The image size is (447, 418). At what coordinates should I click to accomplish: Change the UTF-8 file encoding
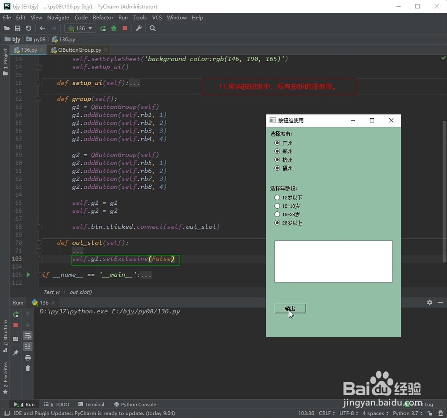point(348,413)
